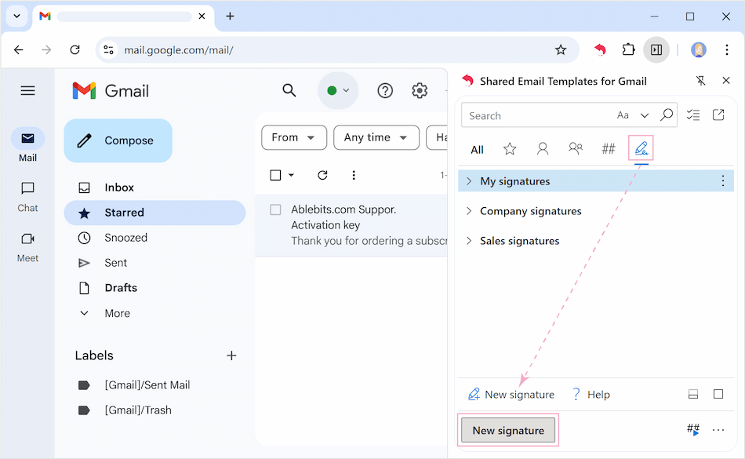Screen dimensions: 745x459
Task: Click the Compose button
Action: click(x=118, y=140)
